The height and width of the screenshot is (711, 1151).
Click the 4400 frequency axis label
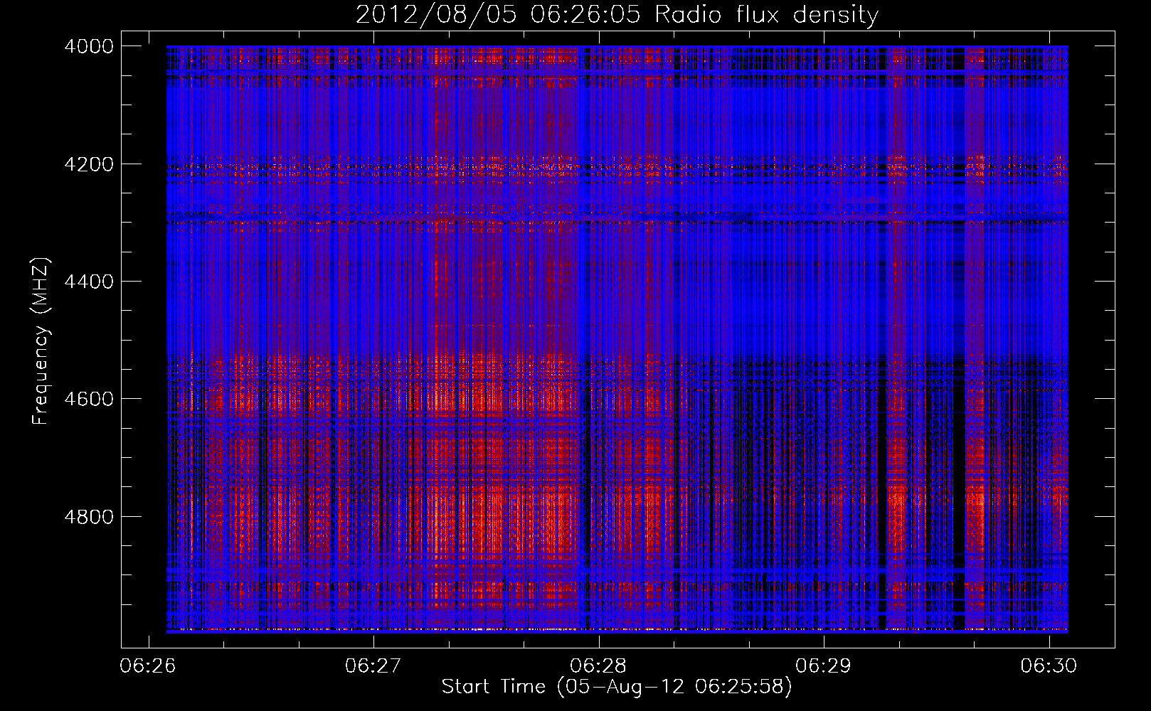pyautogui.click(x=89, y=282)
